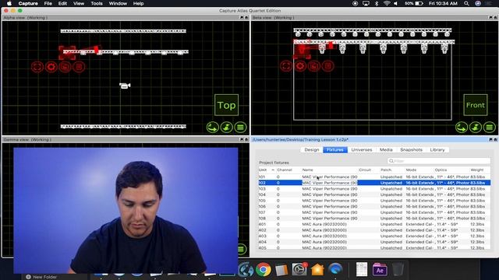Click the red duplicate icon in Alpha view

click(x=65, y=67)
